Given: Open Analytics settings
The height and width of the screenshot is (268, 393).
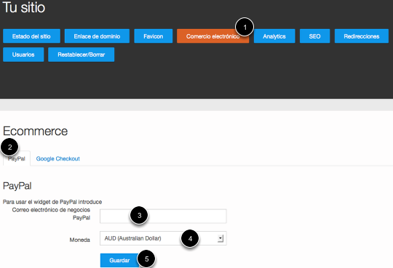Looking at the screenshot, I should click(x=274, y=36).
